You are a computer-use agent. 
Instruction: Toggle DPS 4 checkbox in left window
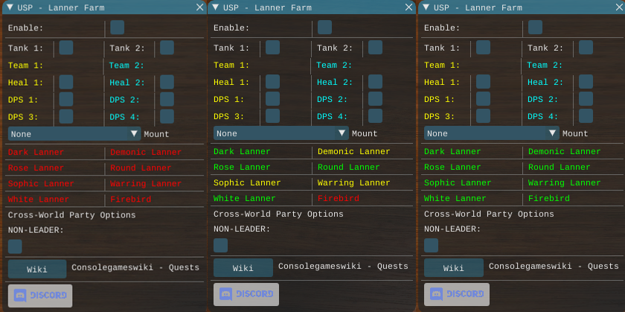tap(167, 116)
